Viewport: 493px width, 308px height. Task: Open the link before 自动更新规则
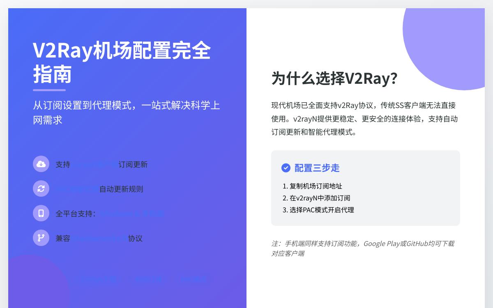point(76,189)
